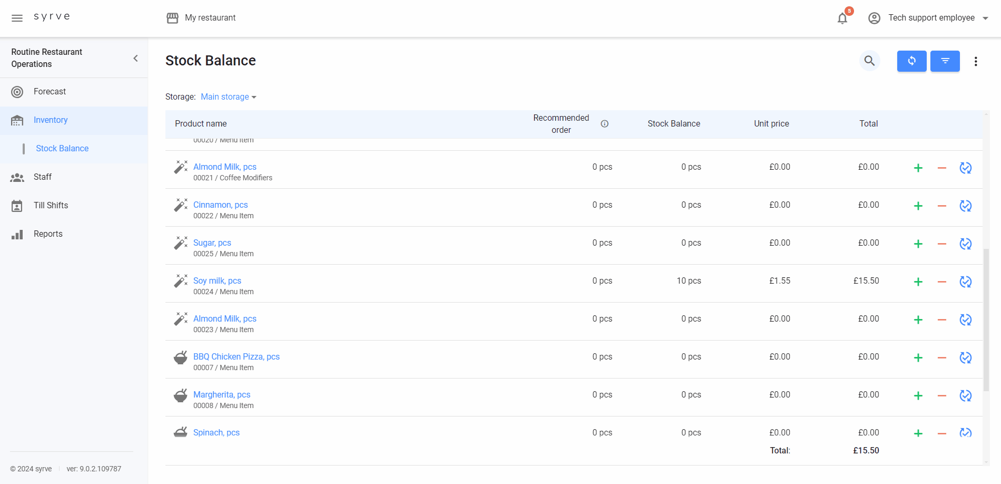Open the Sugar, pcs product link
1001x484 pixels.
pyautogui.click(x=212, y=243)
